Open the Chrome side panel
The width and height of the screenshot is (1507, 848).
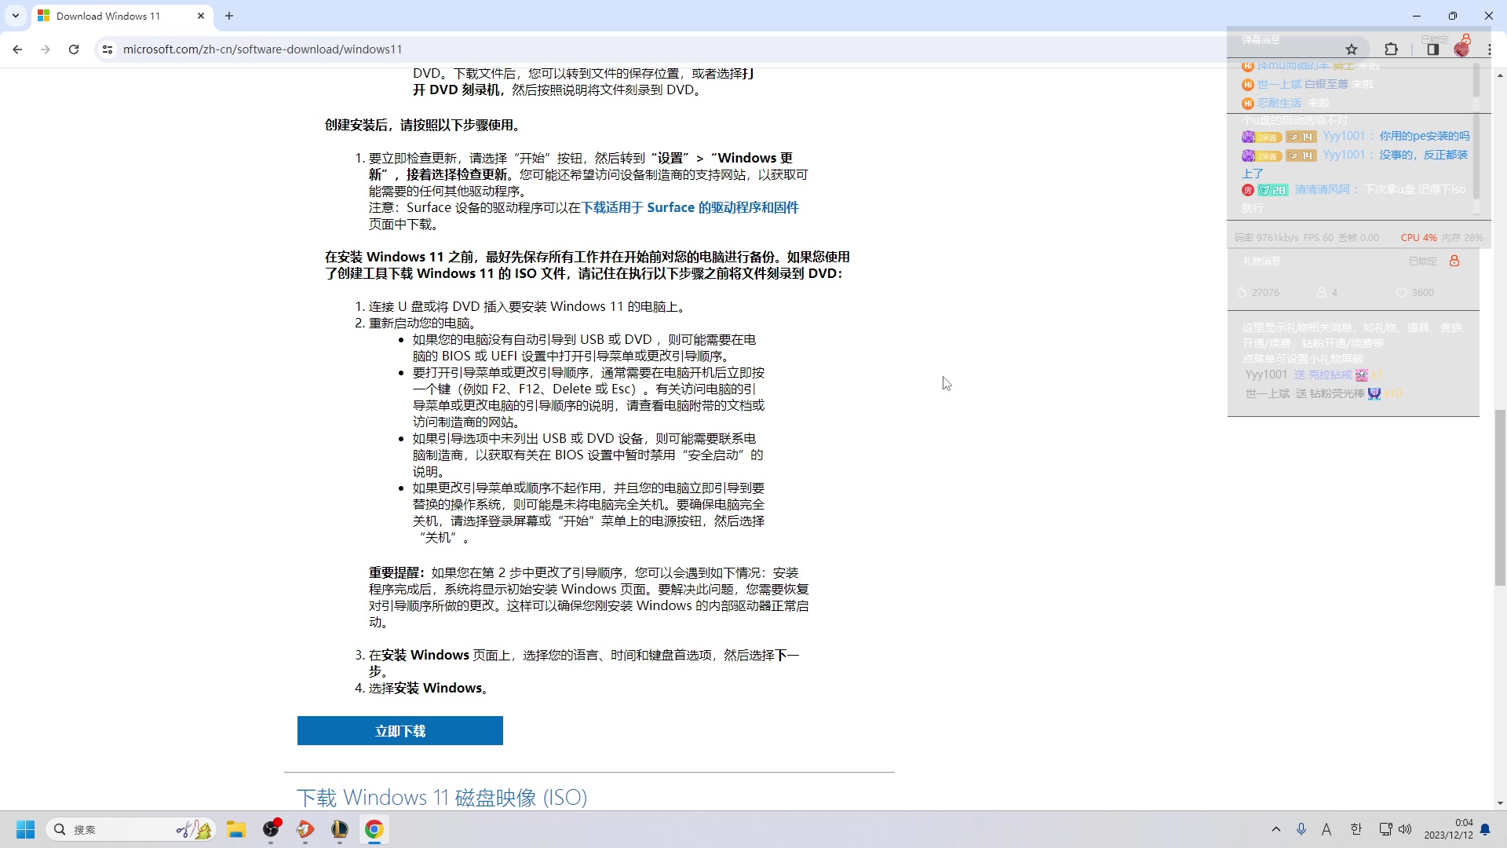point(1432,49)
